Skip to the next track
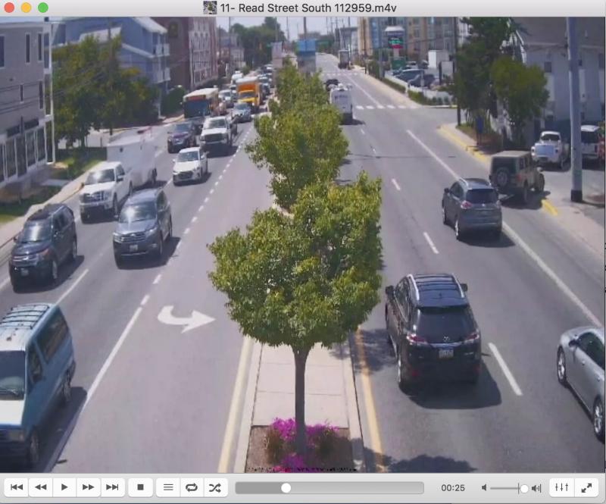The width and height of the screenshot is (606, 504). pyautogui.click(x=113, y=487)
